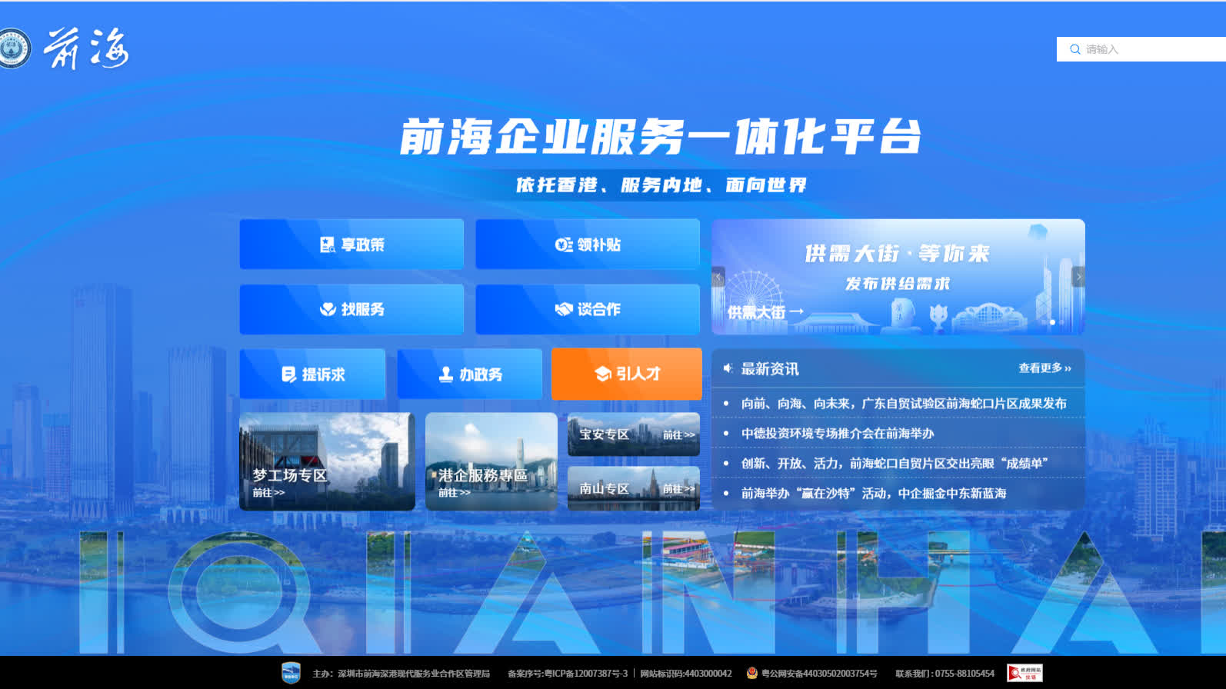Viewport: 1226px width, 689px height.
Task: Open the 提诉求 request button
Action: (x=312, y=374)
